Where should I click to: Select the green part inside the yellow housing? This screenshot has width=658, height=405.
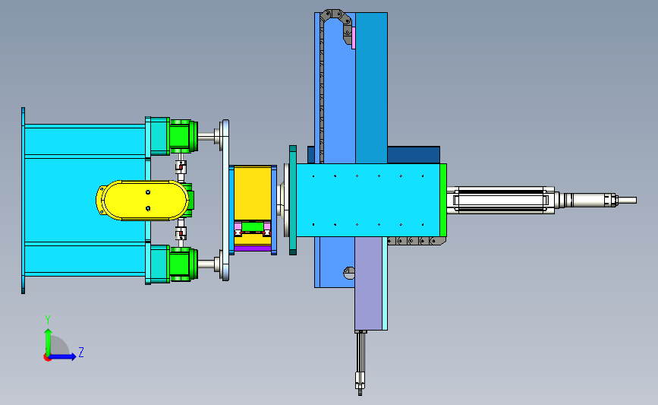(x=252, y=227)
